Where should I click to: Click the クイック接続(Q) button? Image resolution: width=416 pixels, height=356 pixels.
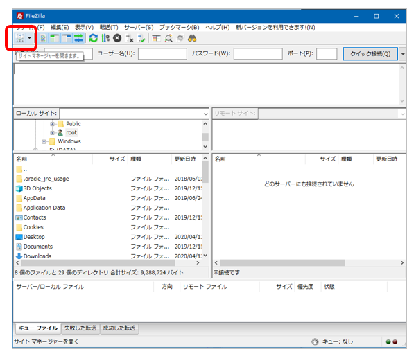[370, 54]
